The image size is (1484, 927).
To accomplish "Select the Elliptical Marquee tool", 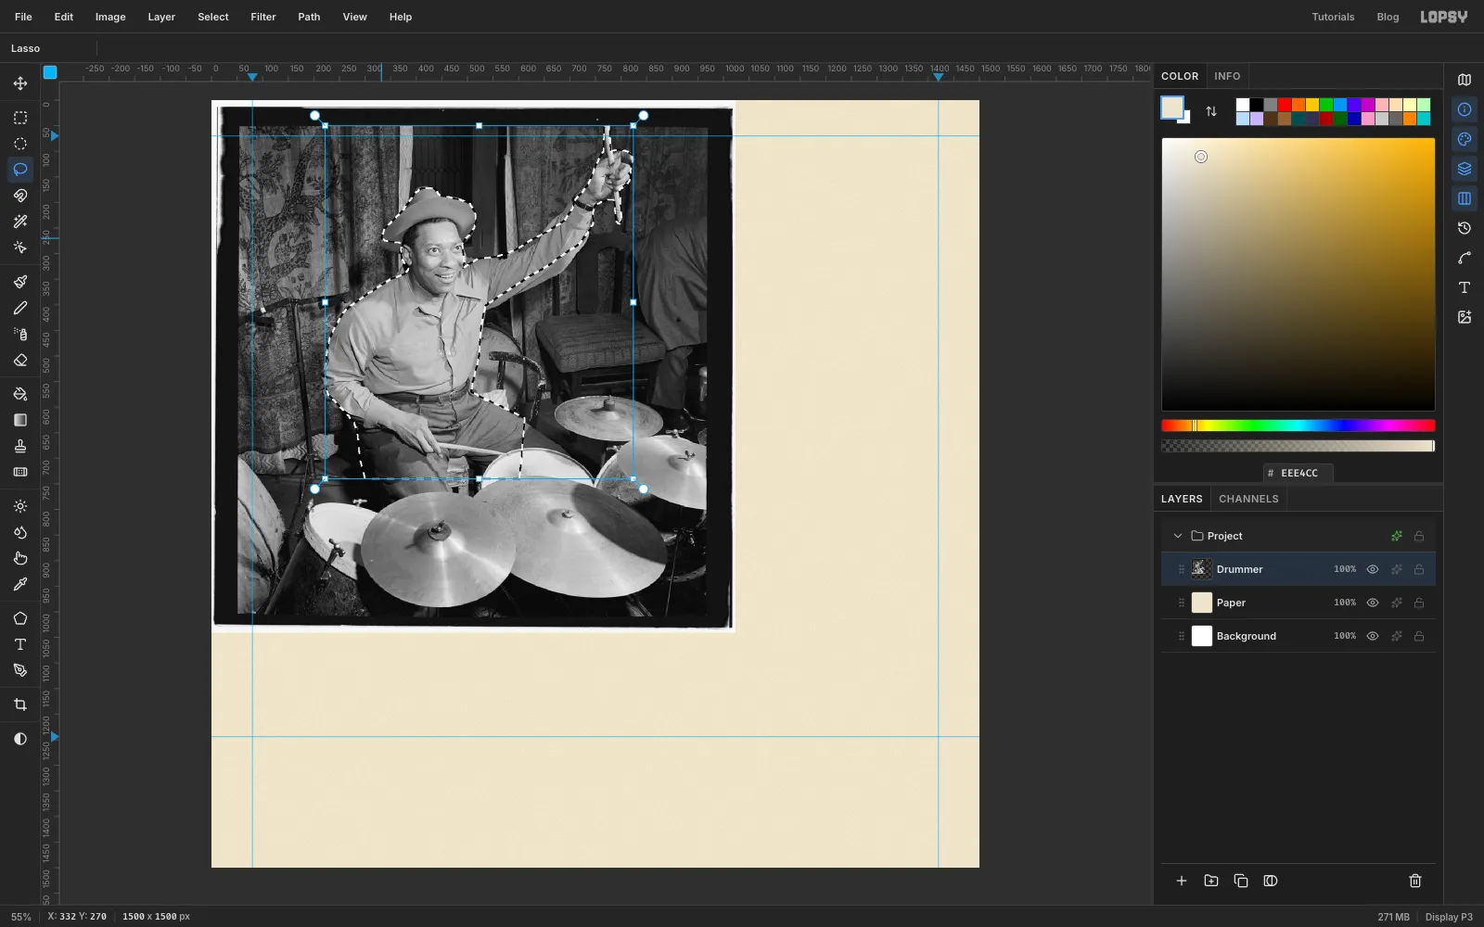I will [20, 144].
